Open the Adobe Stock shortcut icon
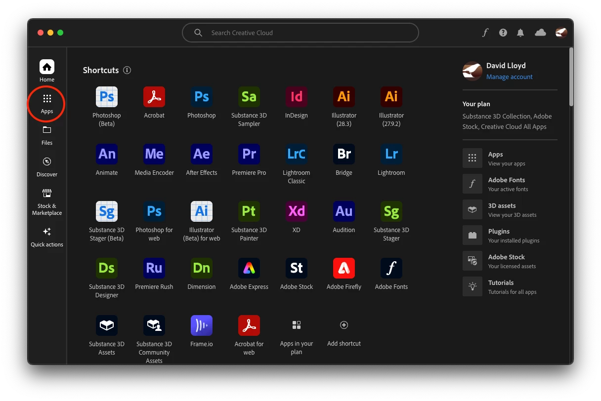The width and height of the screenshot is (601, 401). [x=297, y=268]
